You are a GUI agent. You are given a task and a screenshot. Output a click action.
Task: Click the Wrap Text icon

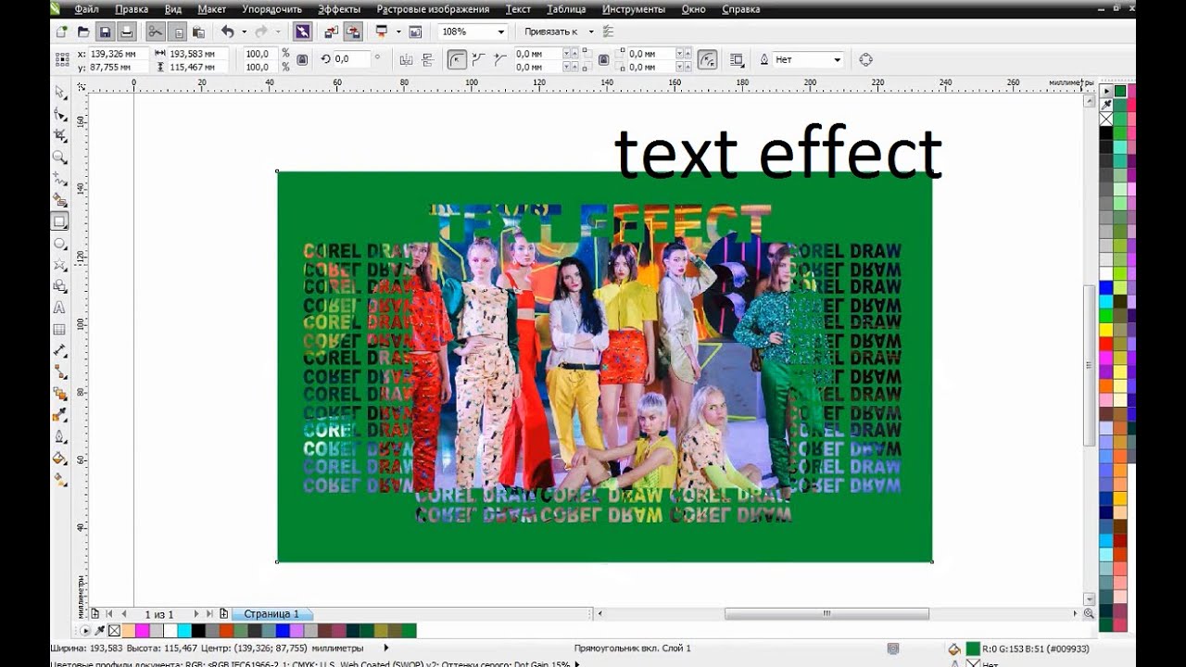pos(738,59)
